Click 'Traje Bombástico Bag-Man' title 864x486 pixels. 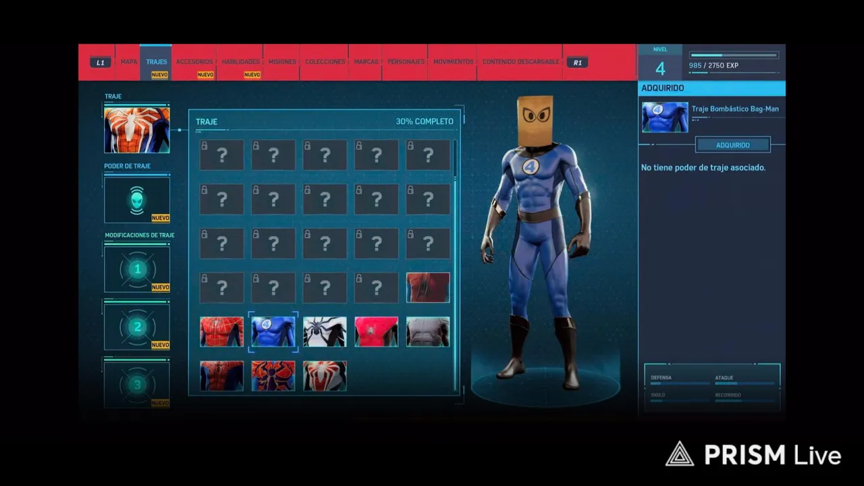click(735, 109)
